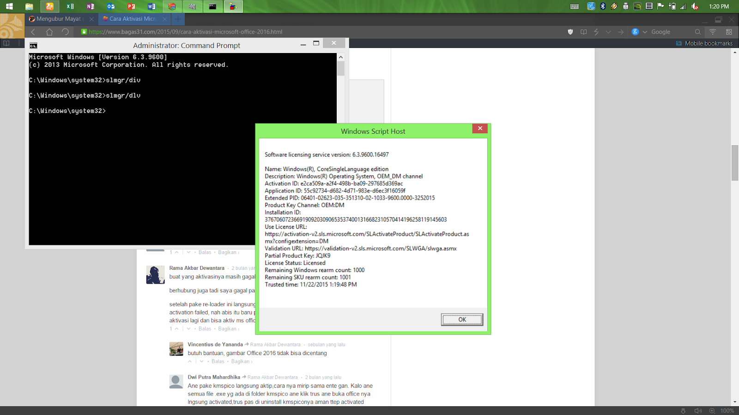Open the Windows Start menu
The height and width of the screenshot is (415, 739).
[x=9, y=6]
